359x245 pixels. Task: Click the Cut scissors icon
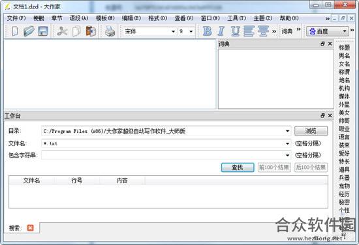coord(62,31)
